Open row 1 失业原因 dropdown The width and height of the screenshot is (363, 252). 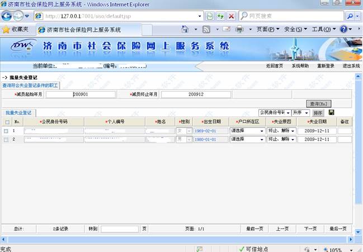(x=281, y=131)
